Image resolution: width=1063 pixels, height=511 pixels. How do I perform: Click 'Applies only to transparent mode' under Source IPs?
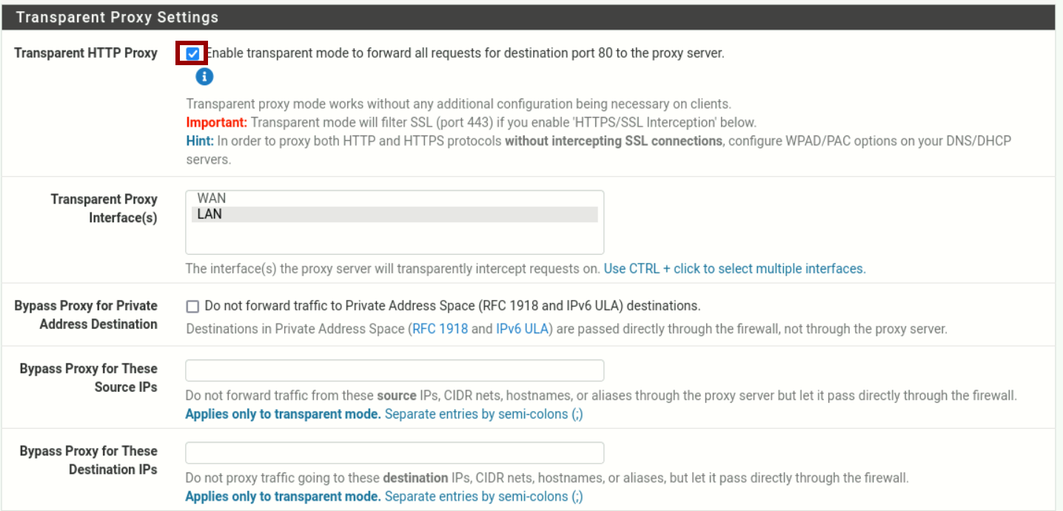pyautogui.click(x=283, y=414)
